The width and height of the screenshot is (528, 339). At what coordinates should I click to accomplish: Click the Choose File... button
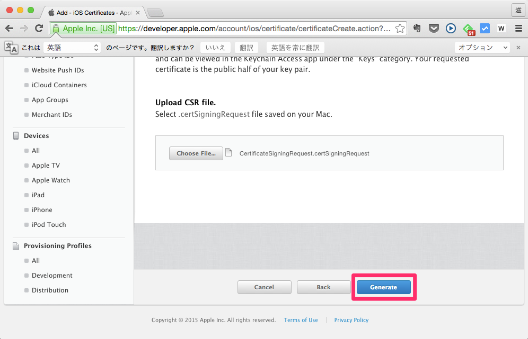coord(196,153)
